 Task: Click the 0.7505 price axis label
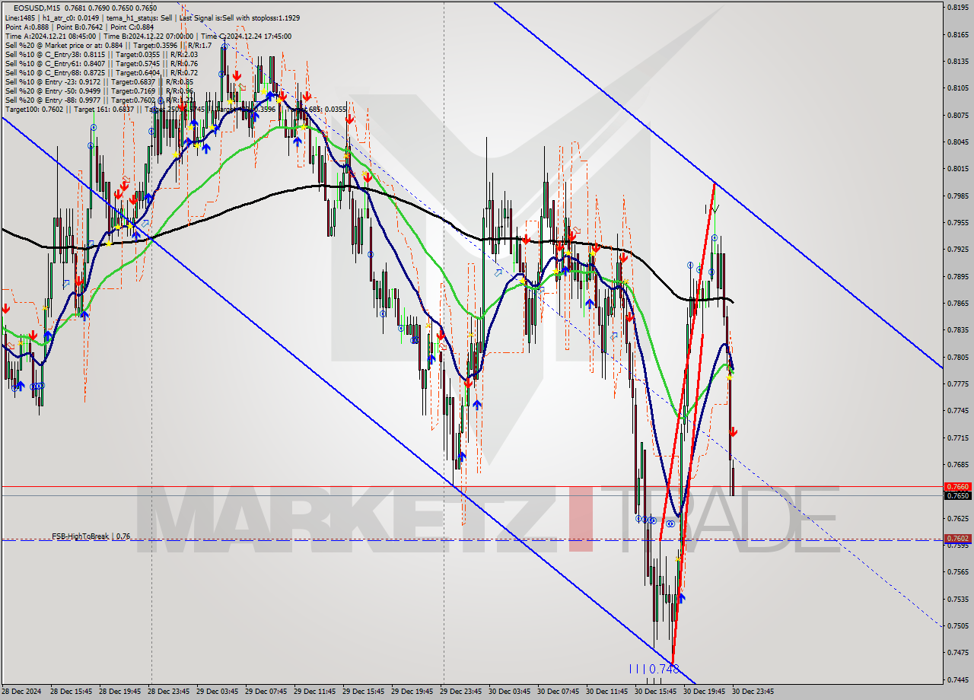(x=958, y=626)
